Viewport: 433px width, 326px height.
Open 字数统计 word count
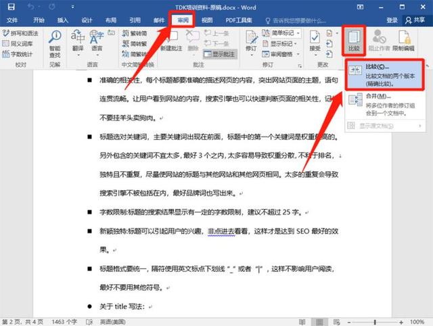[18, 54]
